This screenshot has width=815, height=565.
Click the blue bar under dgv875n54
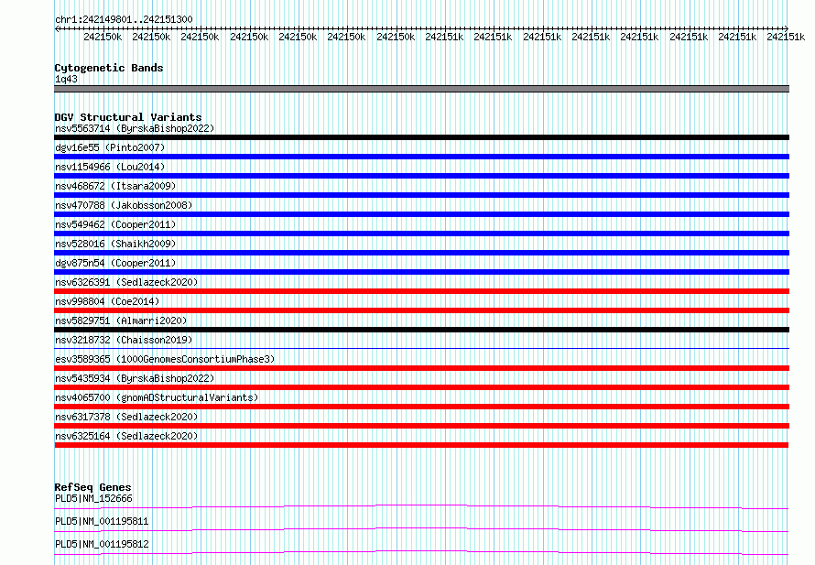(421, 272)
